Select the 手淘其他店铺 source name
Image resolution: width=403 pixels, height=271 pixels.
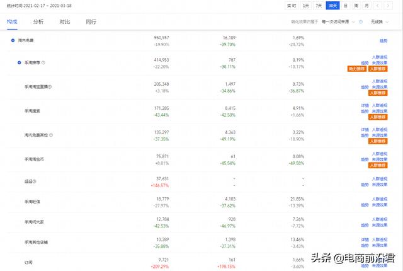tap(36, 242)
